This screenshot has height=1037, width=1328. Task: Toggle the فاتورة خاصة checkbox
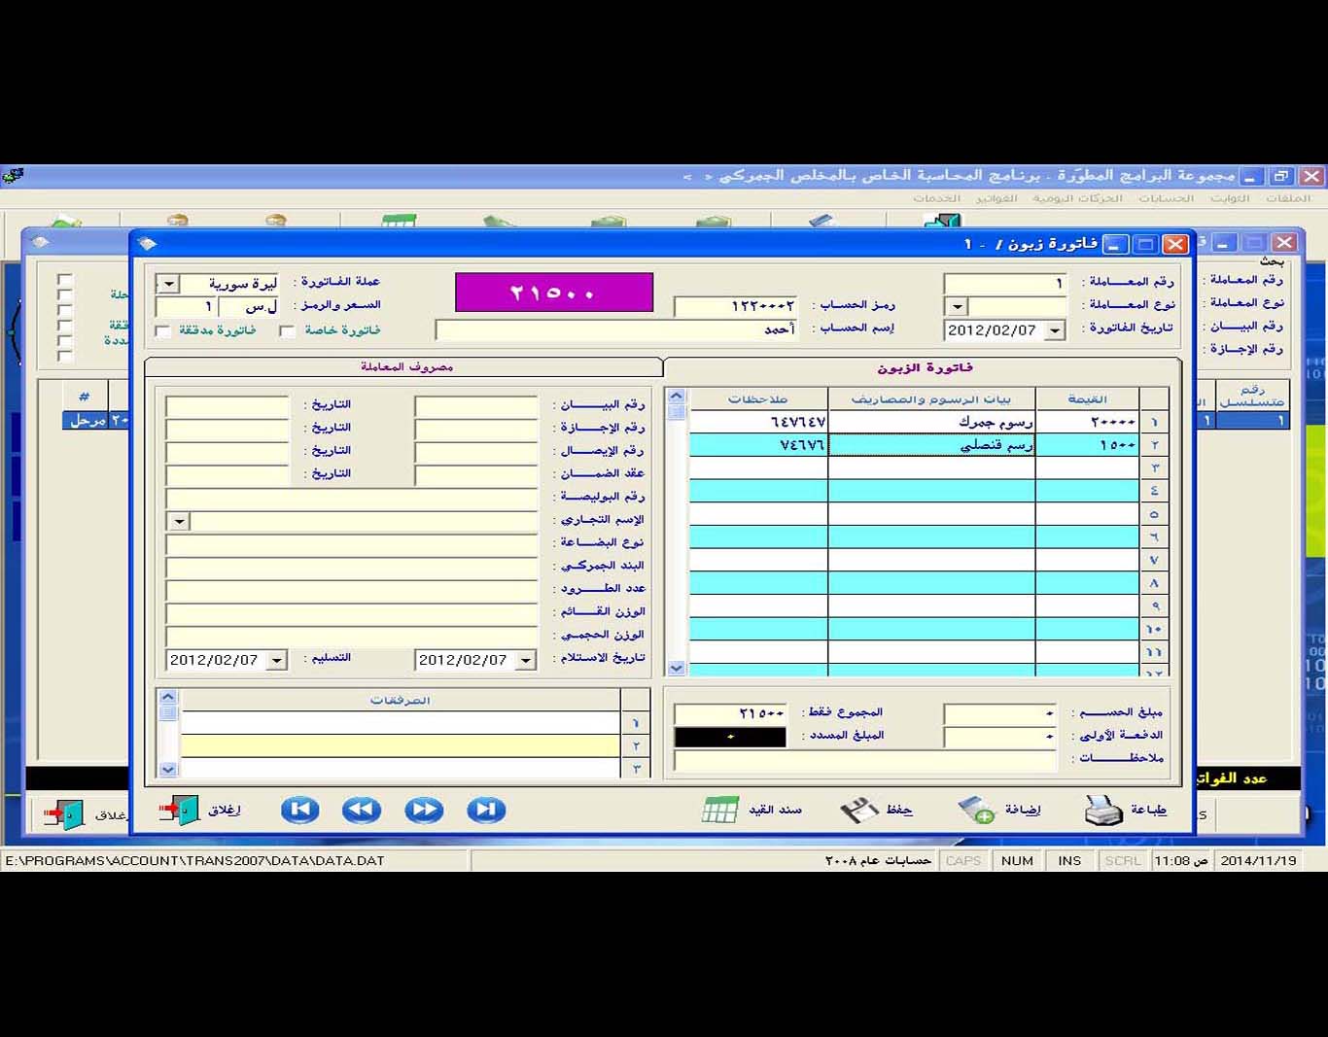pos(287,331)
